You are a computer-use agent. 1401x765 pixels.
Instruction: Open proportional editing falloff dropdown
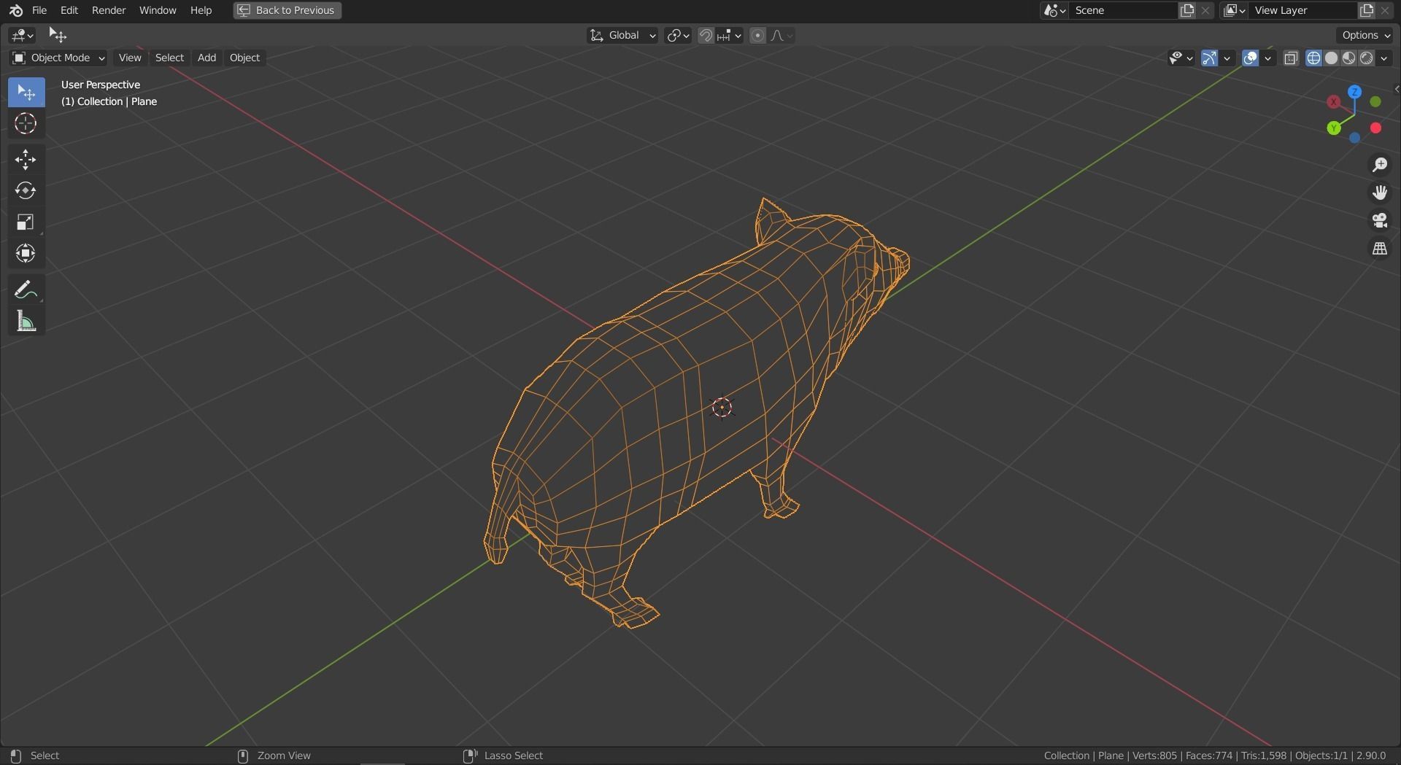[781, 35]
